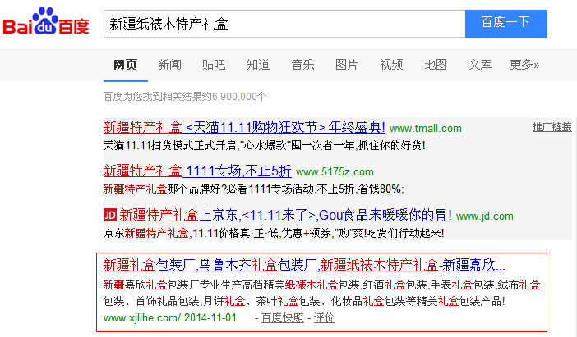
Task: Switch to the 图片 tab
Action: pyautogui.click(x=347, y=65)
